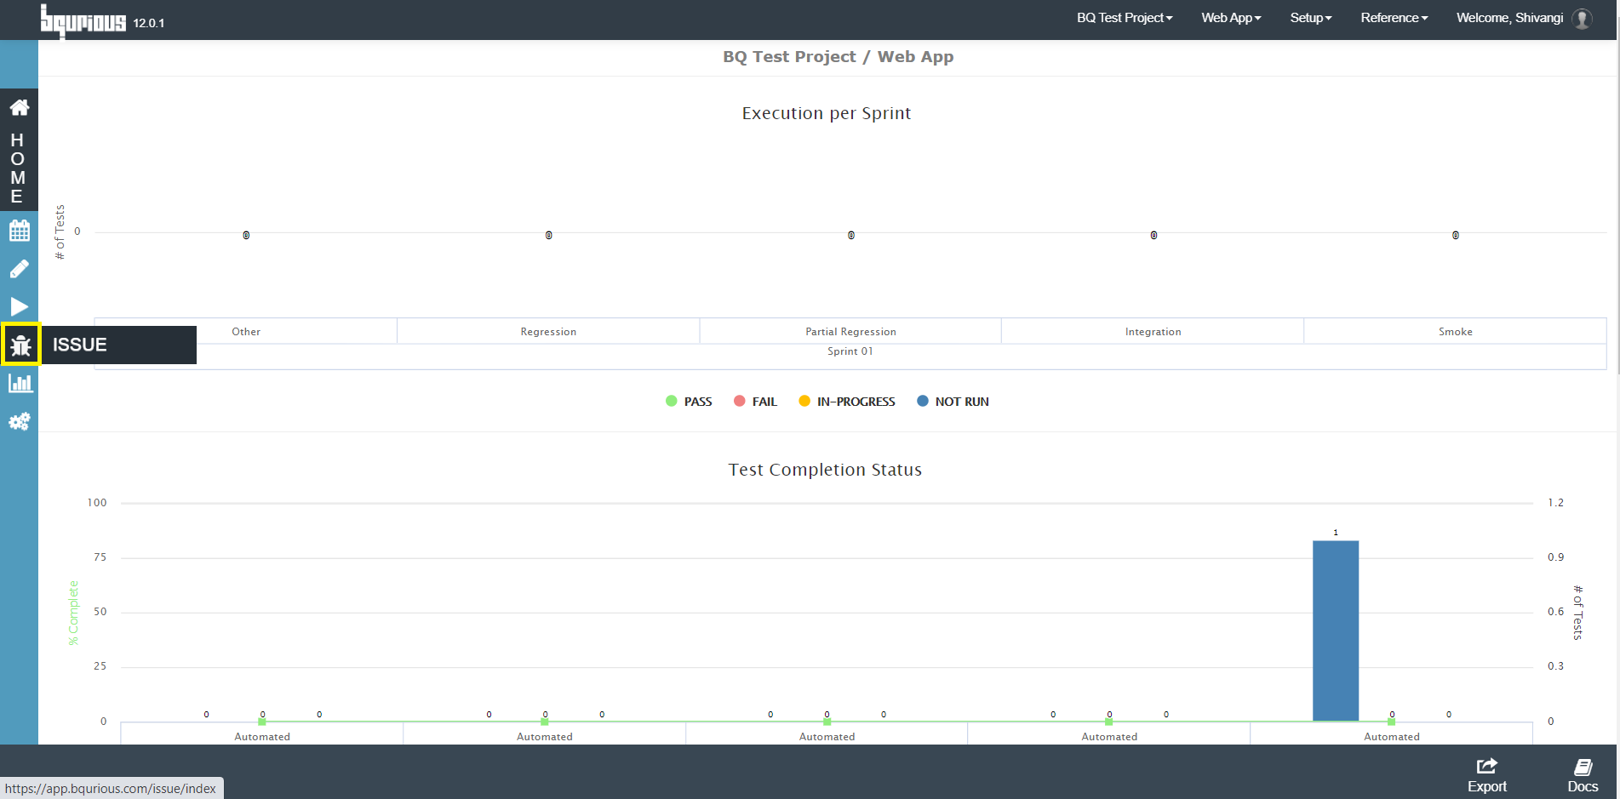Screen dimensions: 1620x799
Task: Open the Setup dropdown menu
Action: [1311, 18]
